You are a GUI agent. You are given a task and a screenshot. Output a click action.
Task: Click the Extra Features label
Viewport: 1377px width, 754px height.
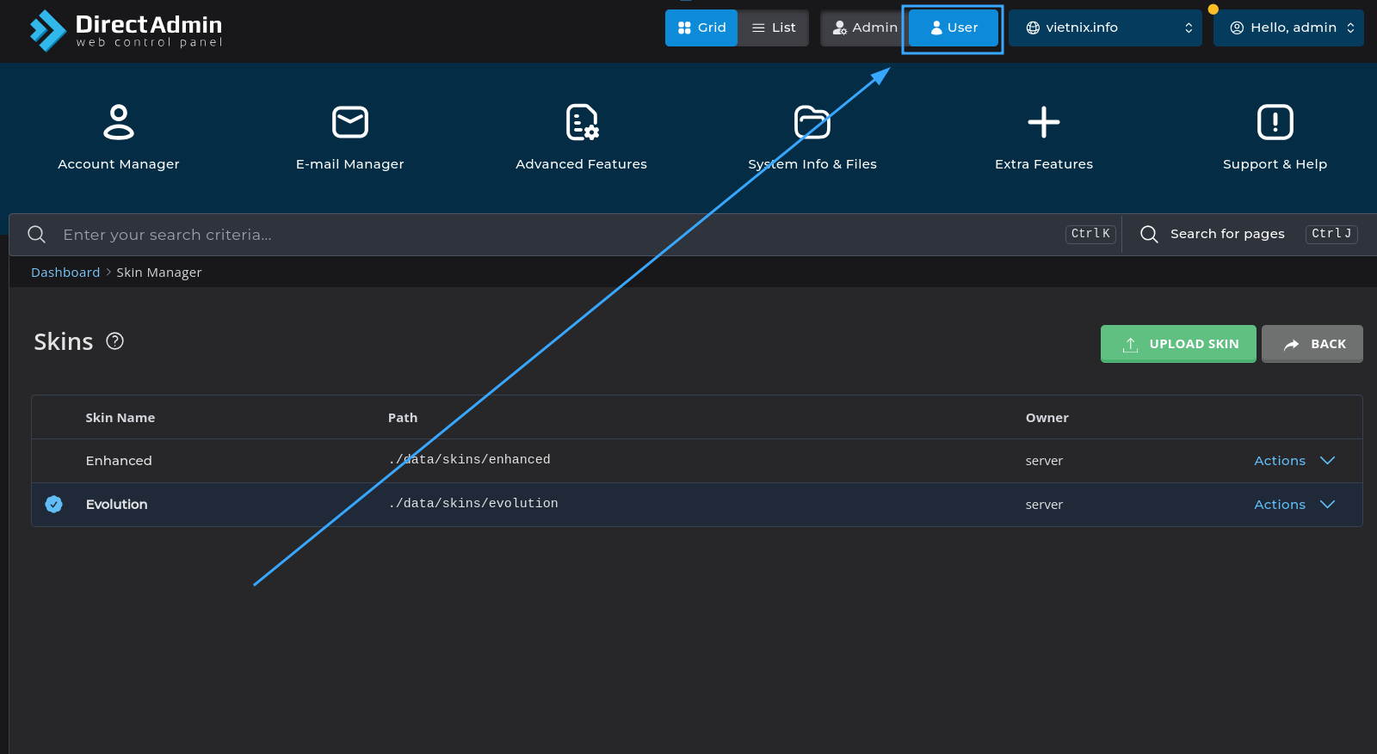1044,164
